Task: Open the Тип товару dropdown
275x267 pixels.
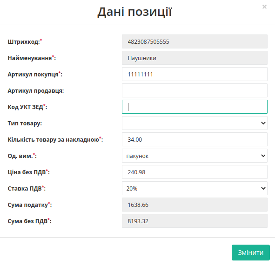Action: coord(195,123)
